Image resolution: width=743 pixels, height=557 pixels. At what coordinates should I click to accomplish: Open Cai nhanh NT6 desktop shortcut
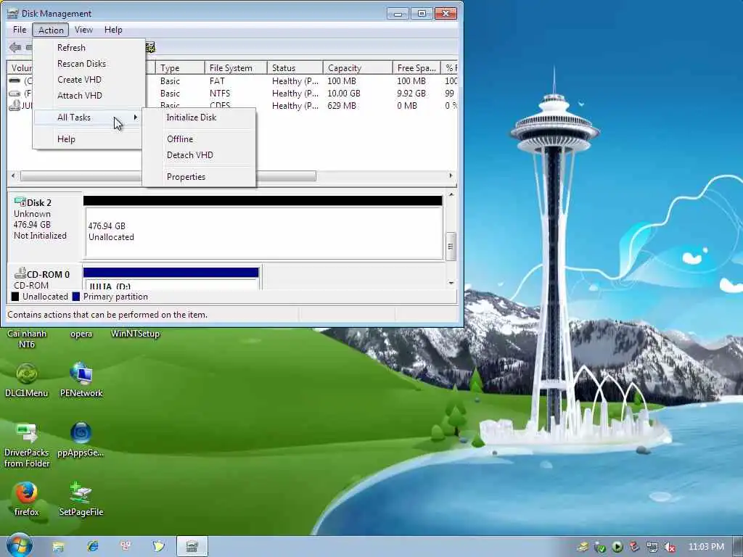tap(27, 339)
